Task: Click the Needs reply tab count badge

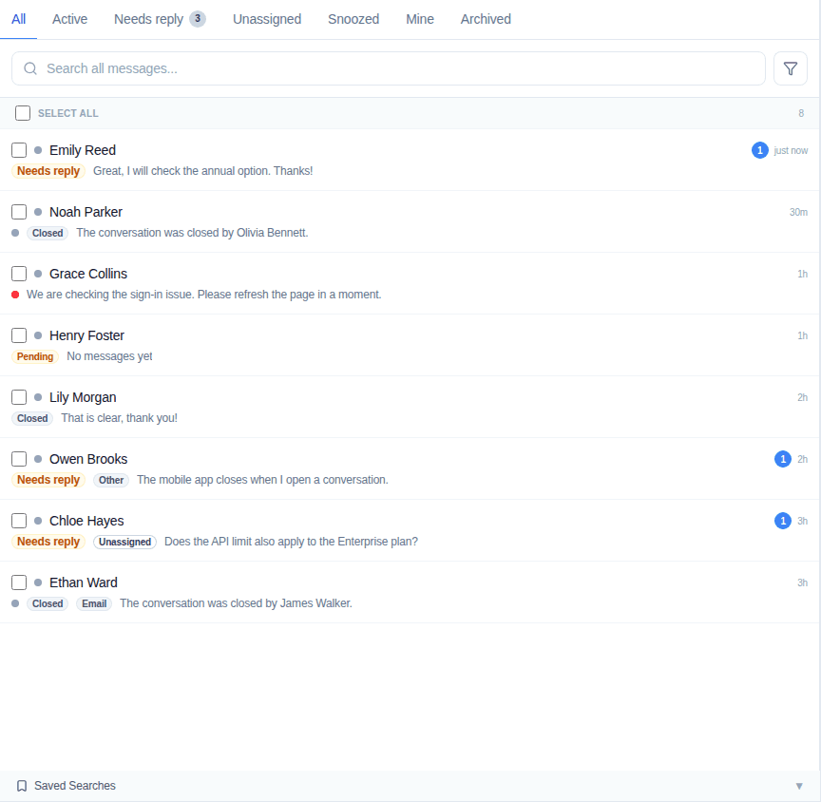Action: pyautogui.click(x=198, y=19)
